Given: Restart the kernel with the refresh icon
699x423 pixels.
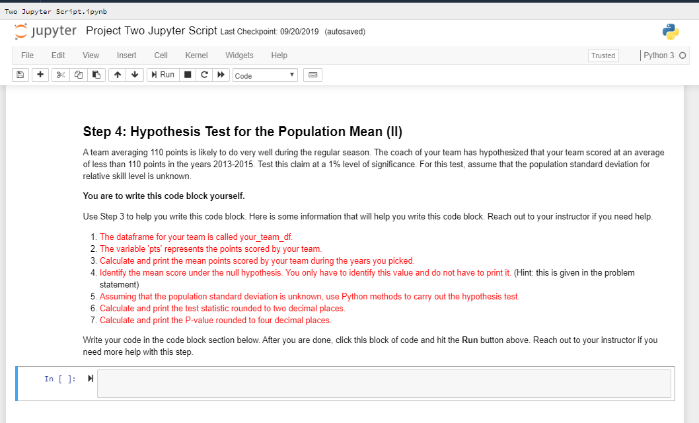Looking at the screenshot, I should tap(204, 74).
